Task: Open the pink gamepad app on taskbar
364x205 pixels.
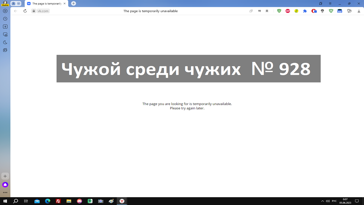Action: coord(79,201)
